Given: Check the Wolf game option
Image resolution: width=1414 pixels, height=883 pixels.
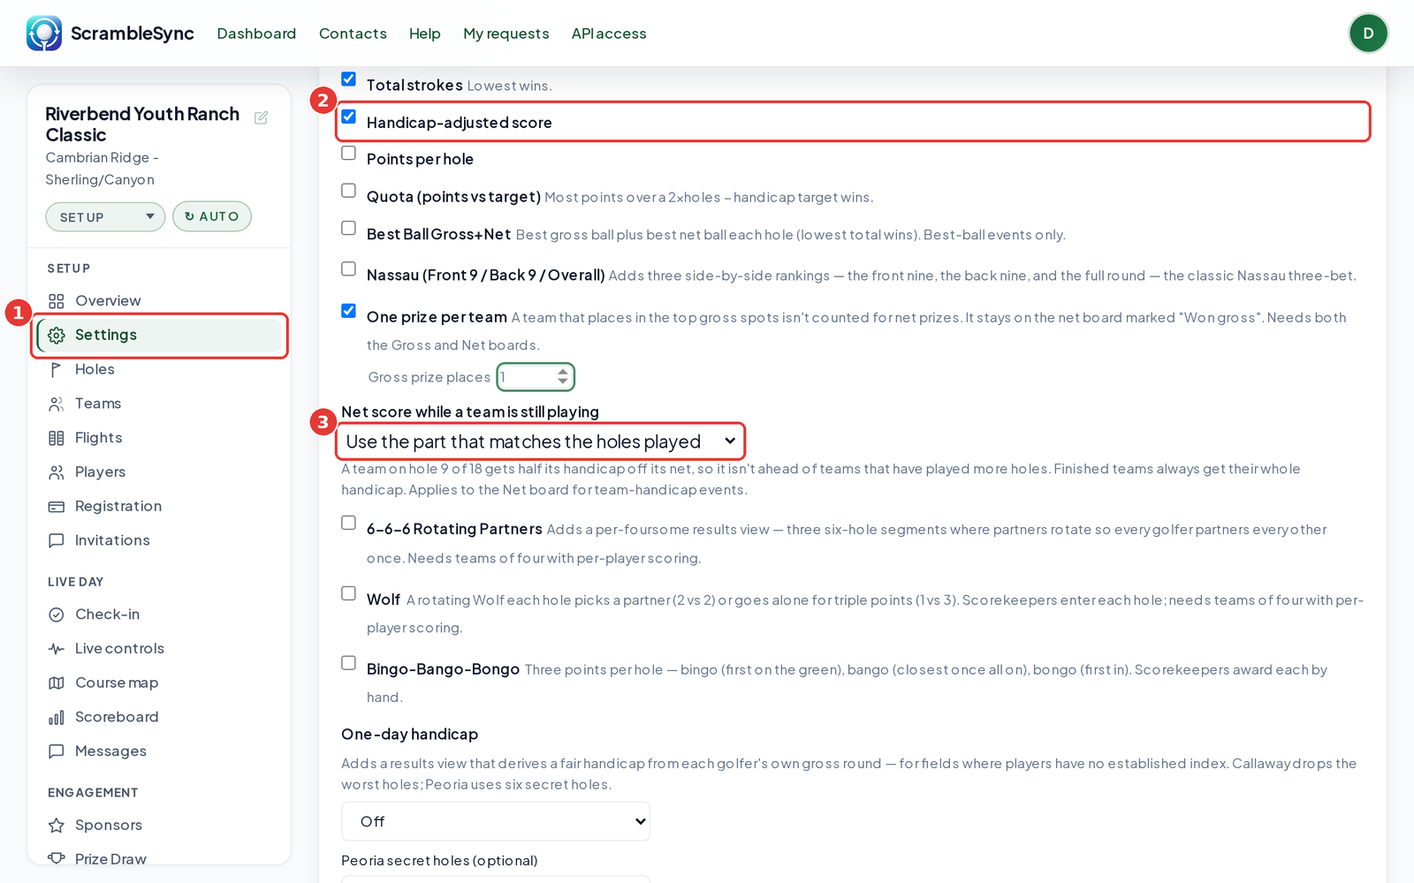Looking at the screenshot, I should tap(349, 594).
